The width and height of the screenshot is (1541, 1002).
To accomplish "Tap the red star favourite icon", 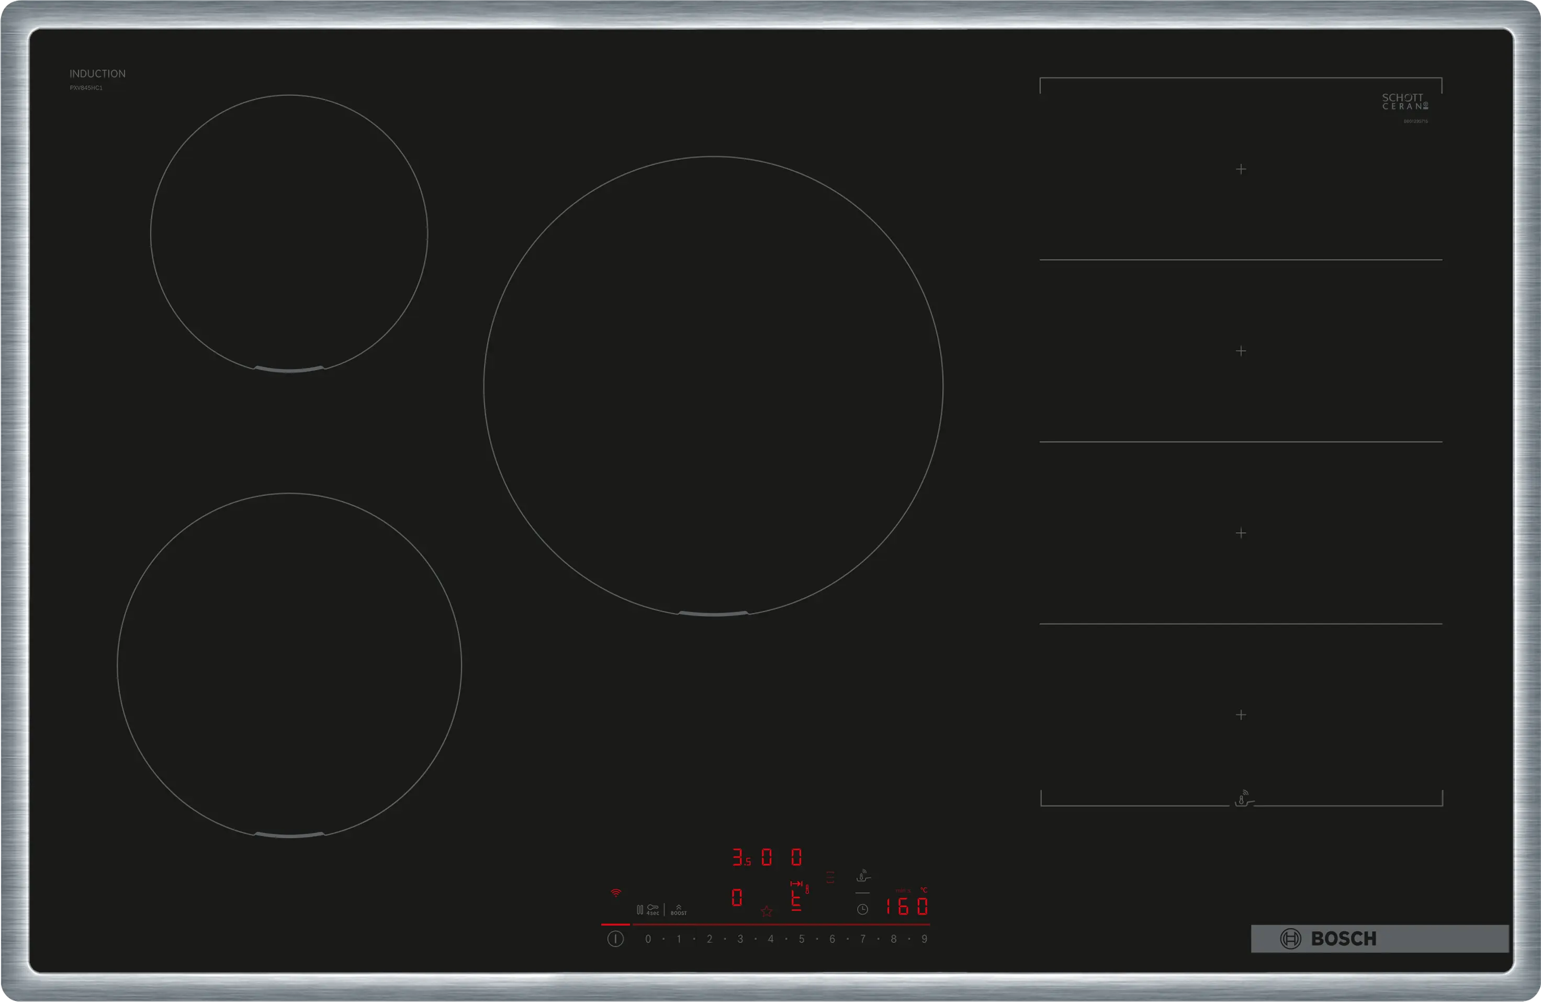I will (x=767, y=911).
